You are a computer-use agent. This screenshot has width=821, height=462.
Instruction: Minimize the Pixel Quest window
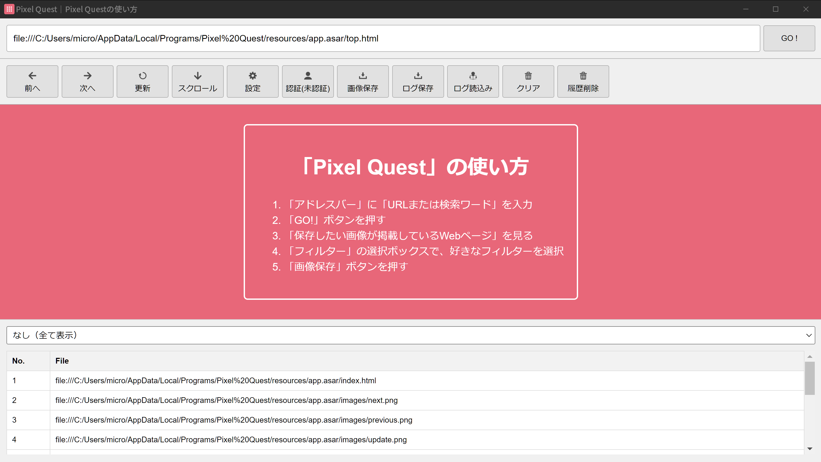point(746,9)
